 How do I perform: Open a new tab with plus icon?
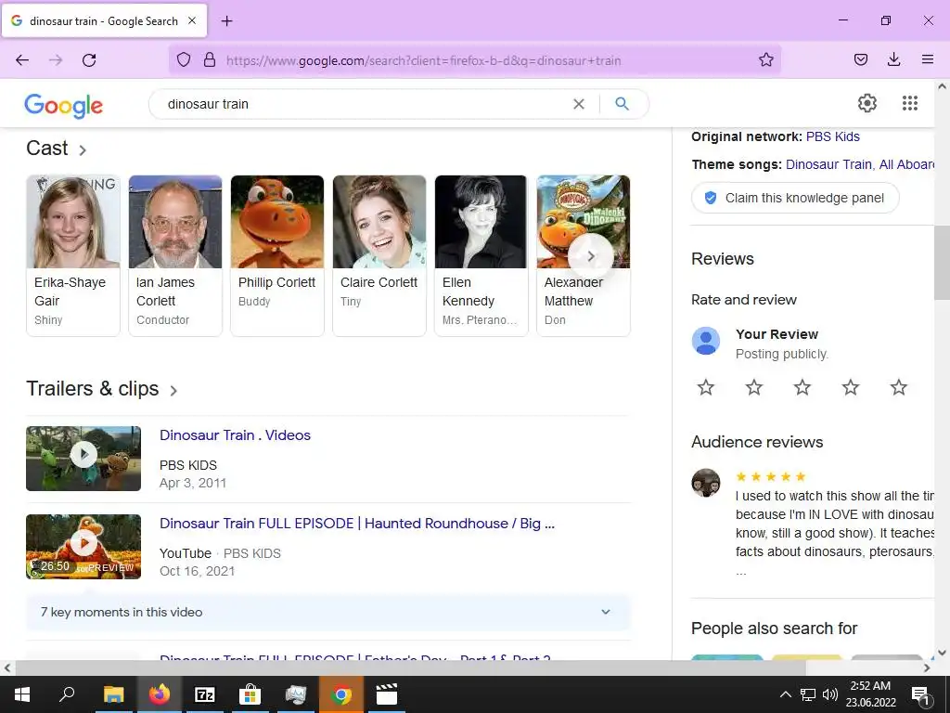tap(226, 21)
